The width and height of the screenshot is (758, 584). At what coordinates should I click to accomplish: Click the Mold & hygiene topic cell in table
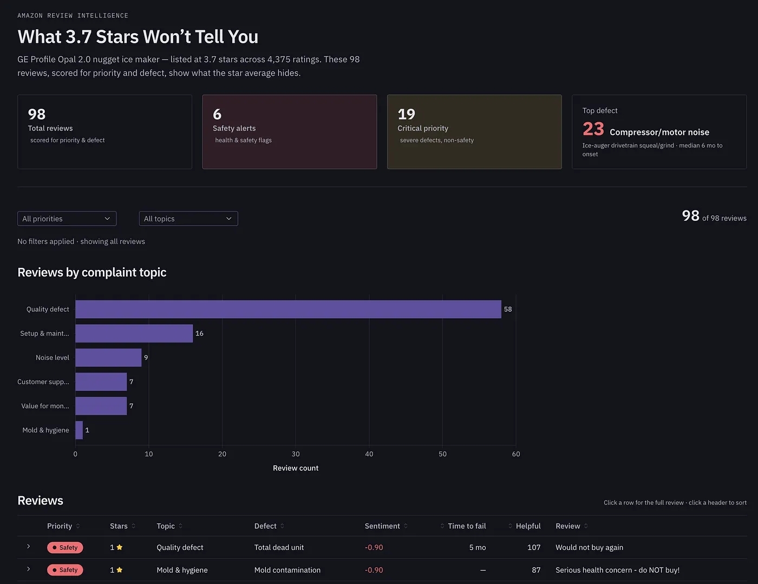point(182,570)
